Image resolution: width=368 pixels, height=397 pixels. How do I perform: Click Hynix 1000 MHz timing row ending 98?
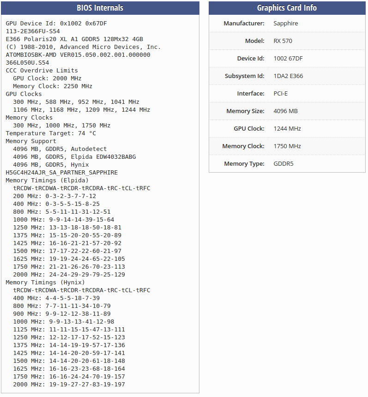coord(64,322)
